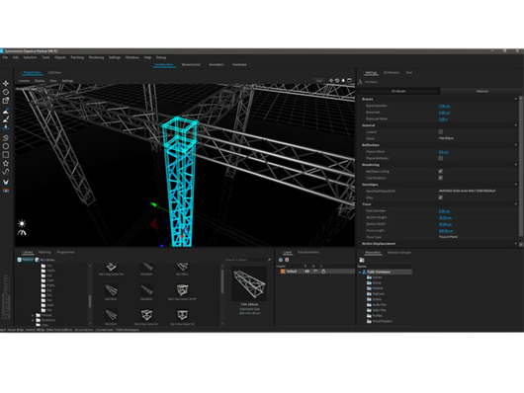Viewport: 524px width, 393px height.
Task: Click the second spotlight fixture tool icon
Action: 6,118
